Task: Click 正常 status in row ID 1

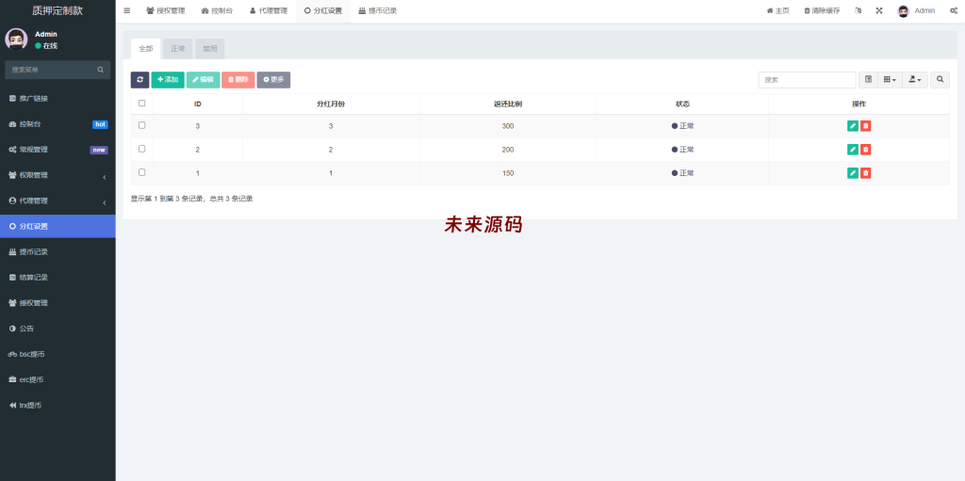Action: click(x=682, y=173)
